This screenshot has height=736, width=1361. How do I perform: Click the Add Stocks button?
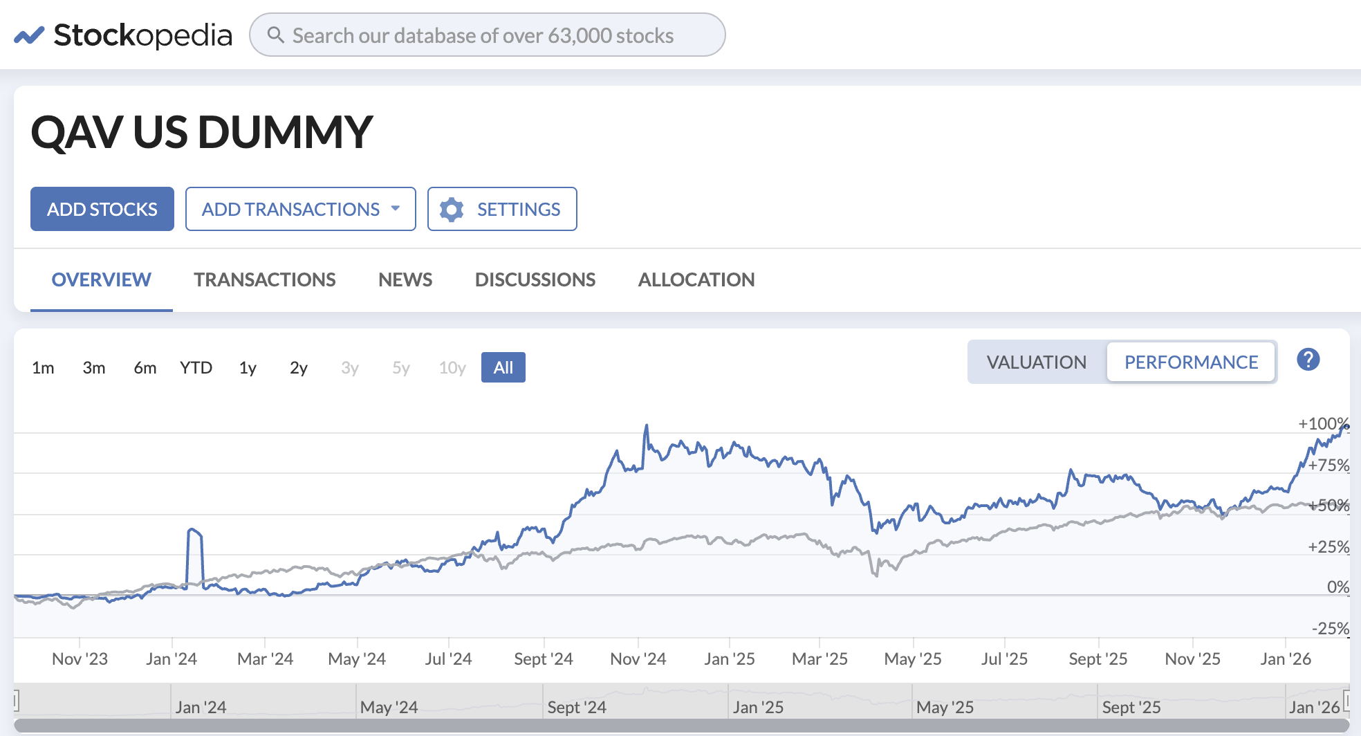102,209
